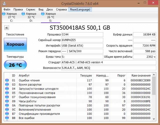Click the CrystalDiskInfo app icon in the title bar
Viewport: 160px width, 125px height.
click(4, 4)
